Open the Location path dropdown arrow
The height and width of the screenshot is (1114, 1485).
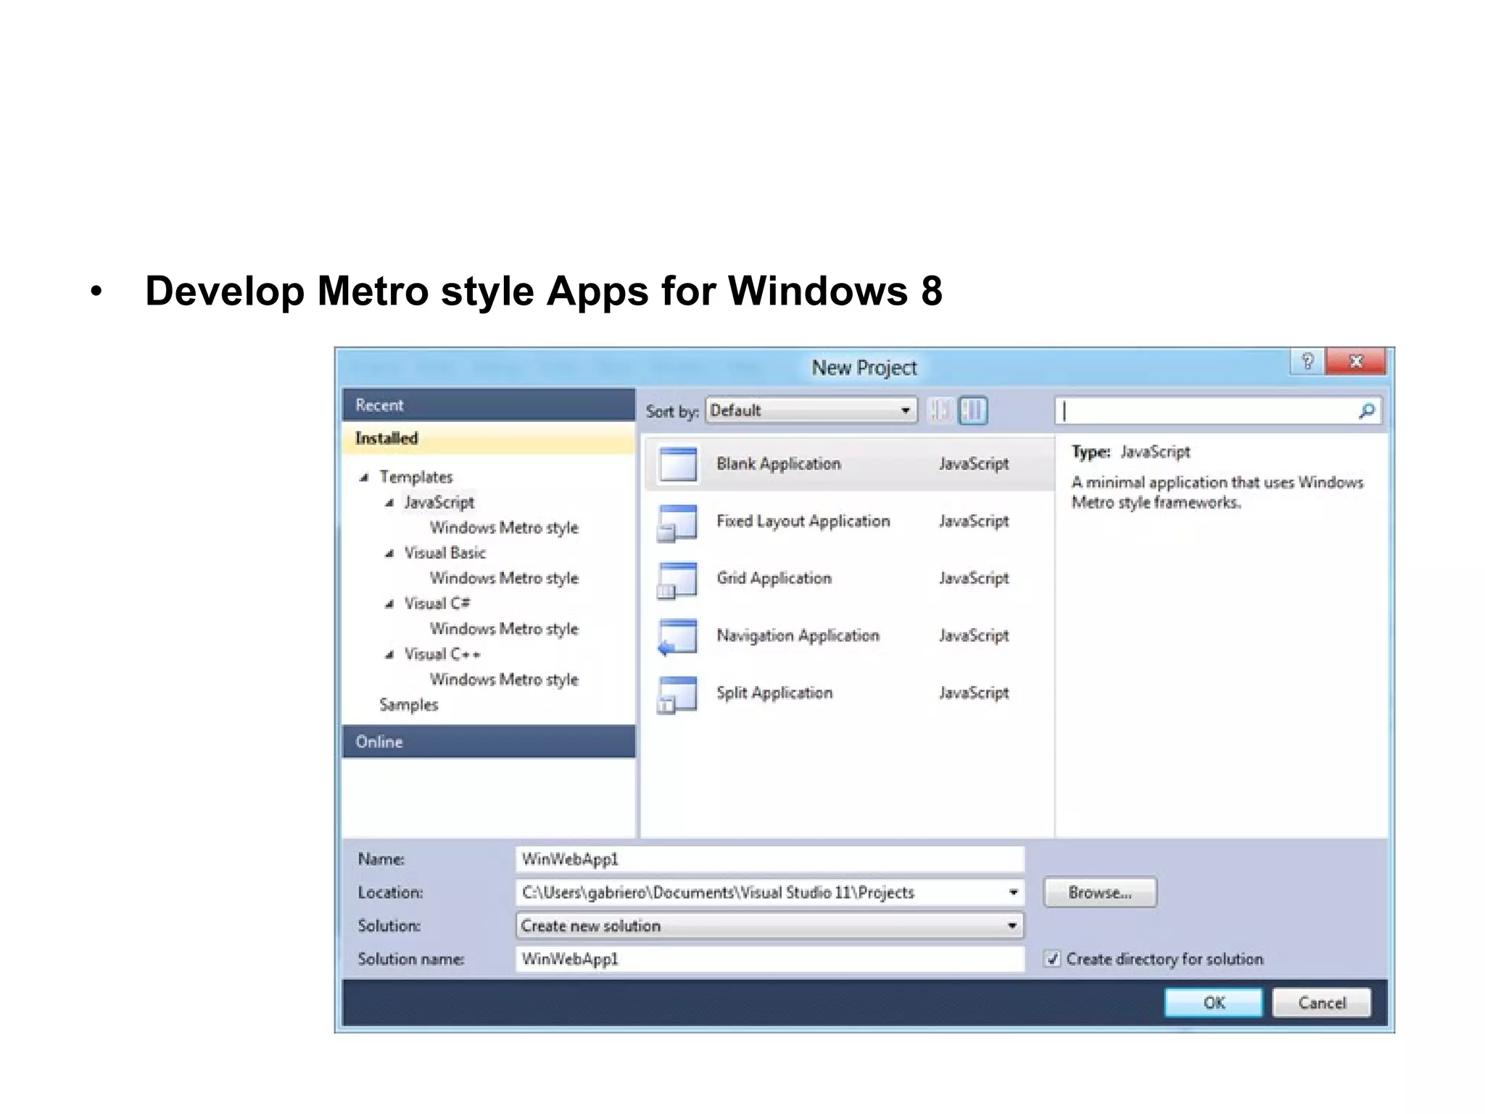[1013, 892]
